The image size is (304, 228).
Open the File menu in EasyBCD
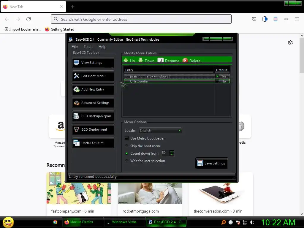coord(75,47)
